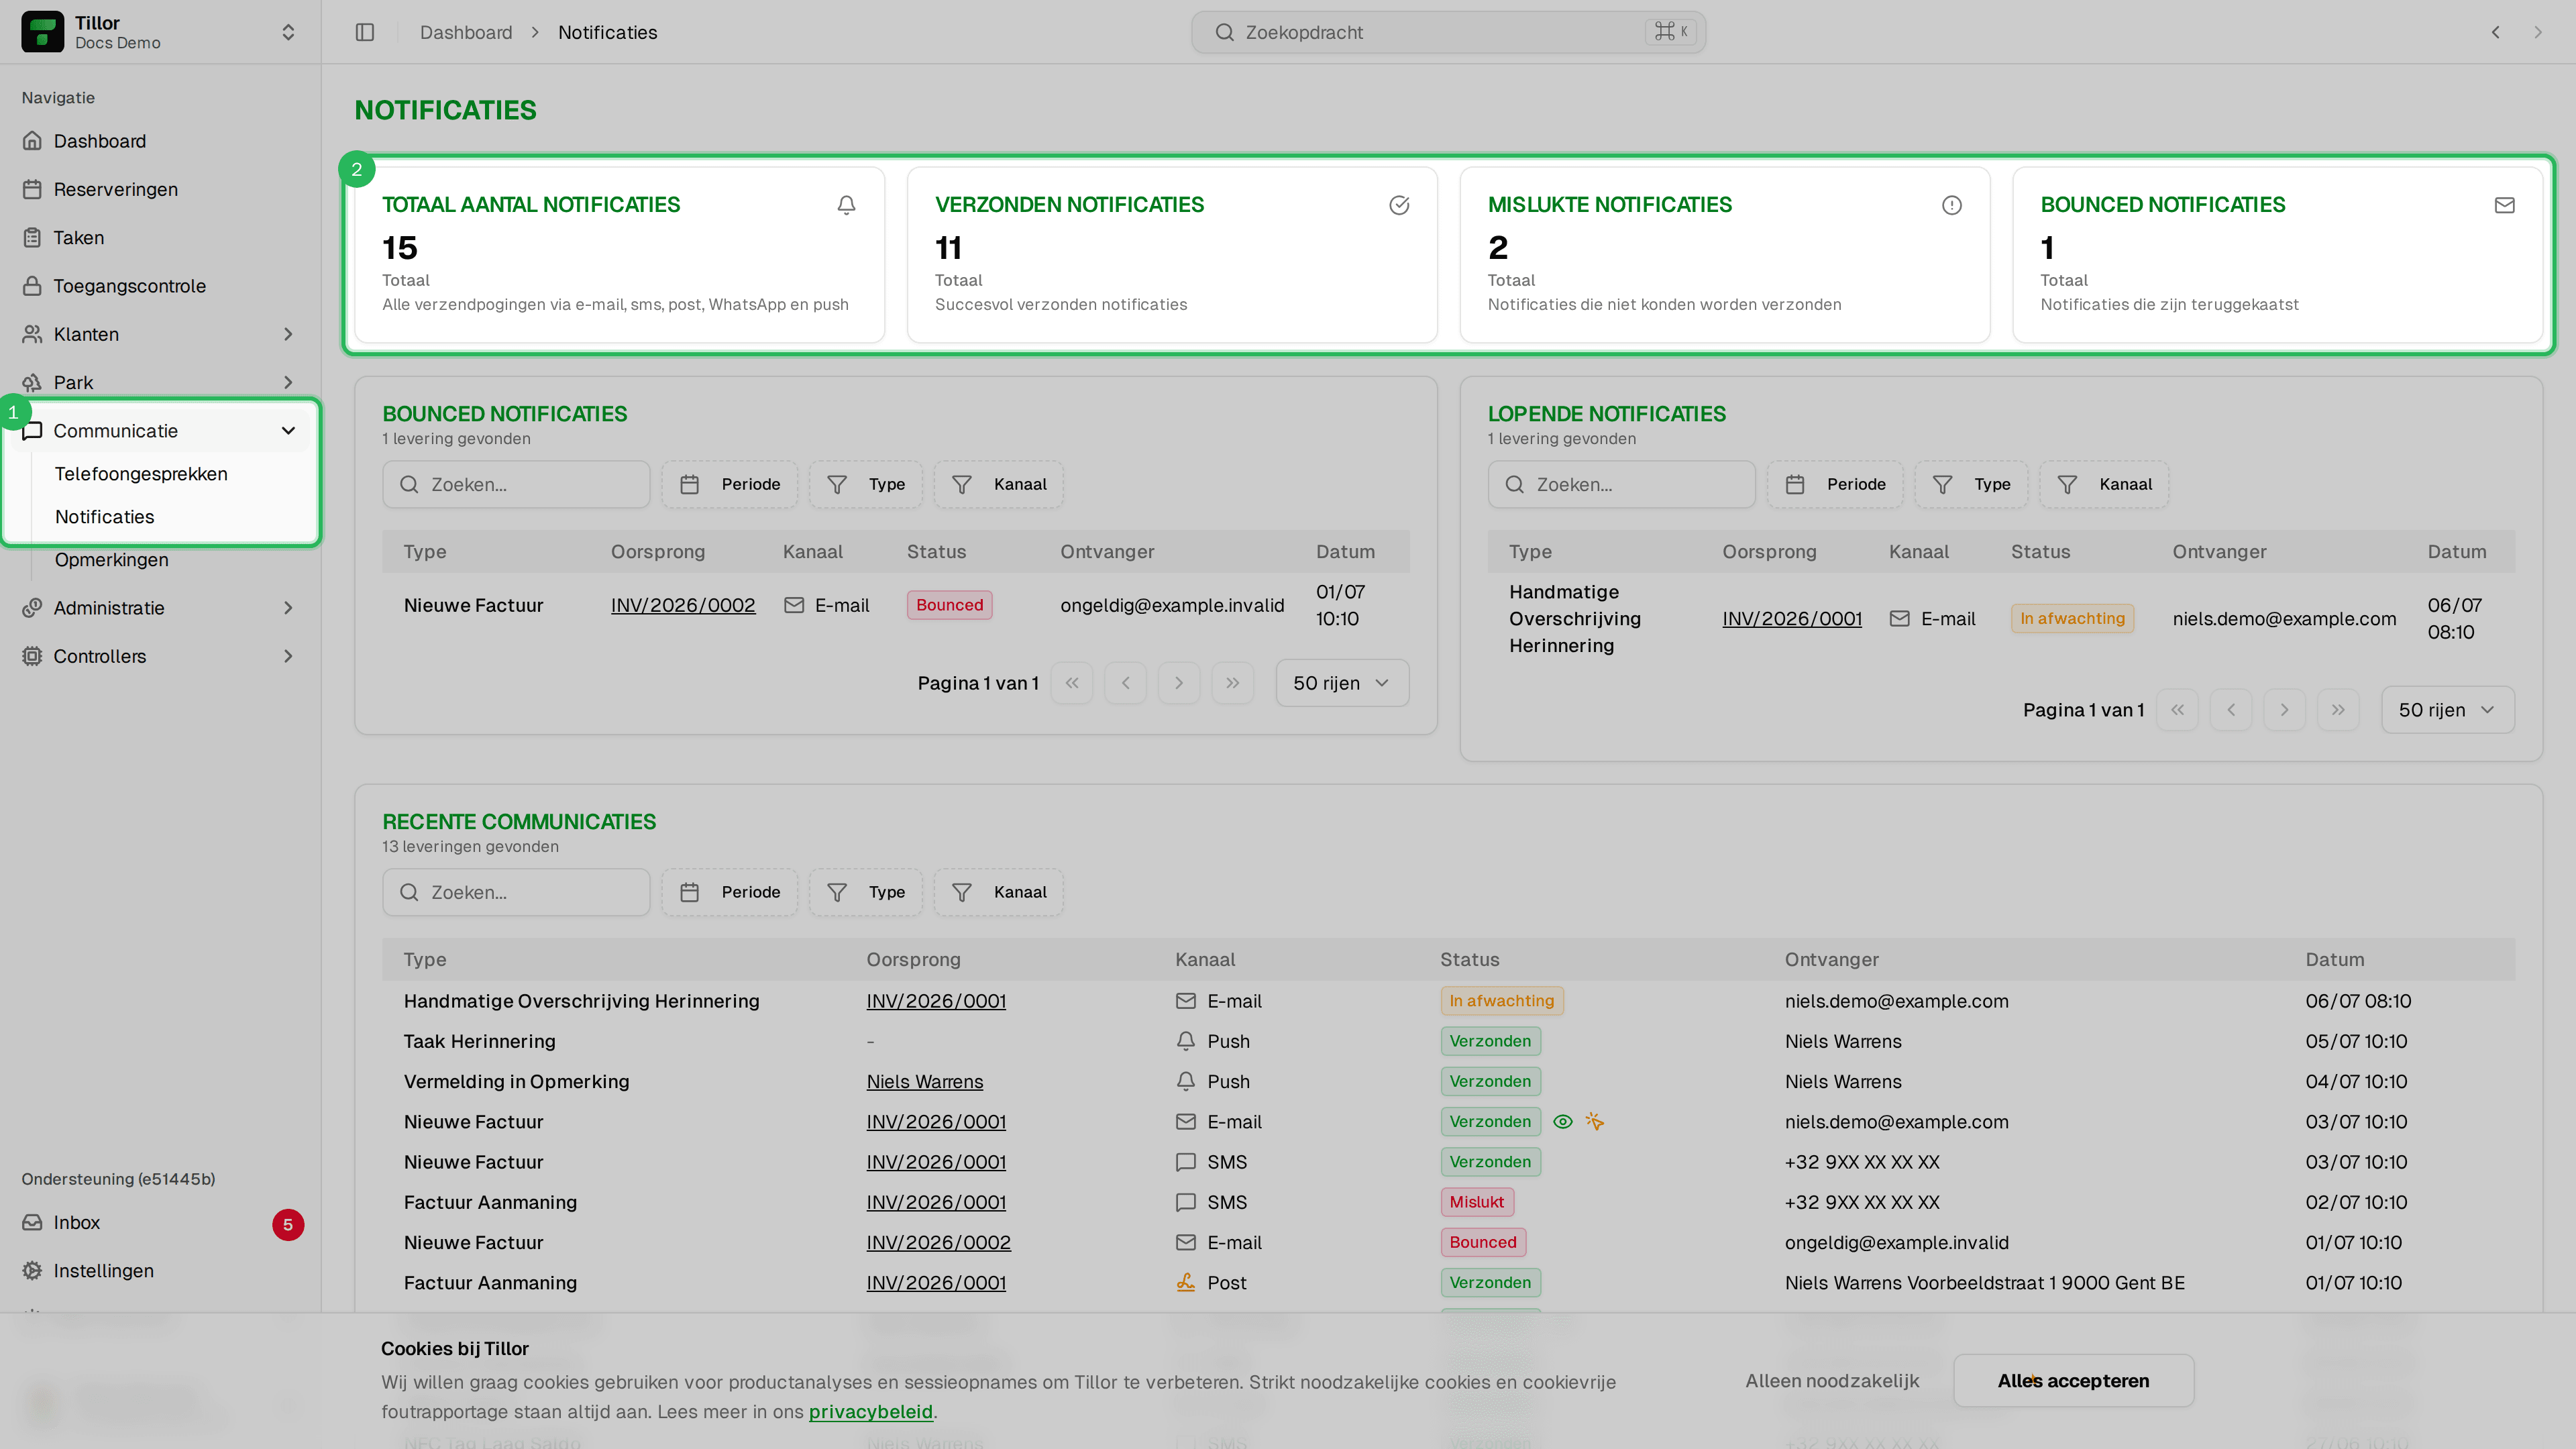Open Kanaal filter in Bounced Notificaties
The height and width of the screenshot is (1449, 2576).
coord(999,484)
